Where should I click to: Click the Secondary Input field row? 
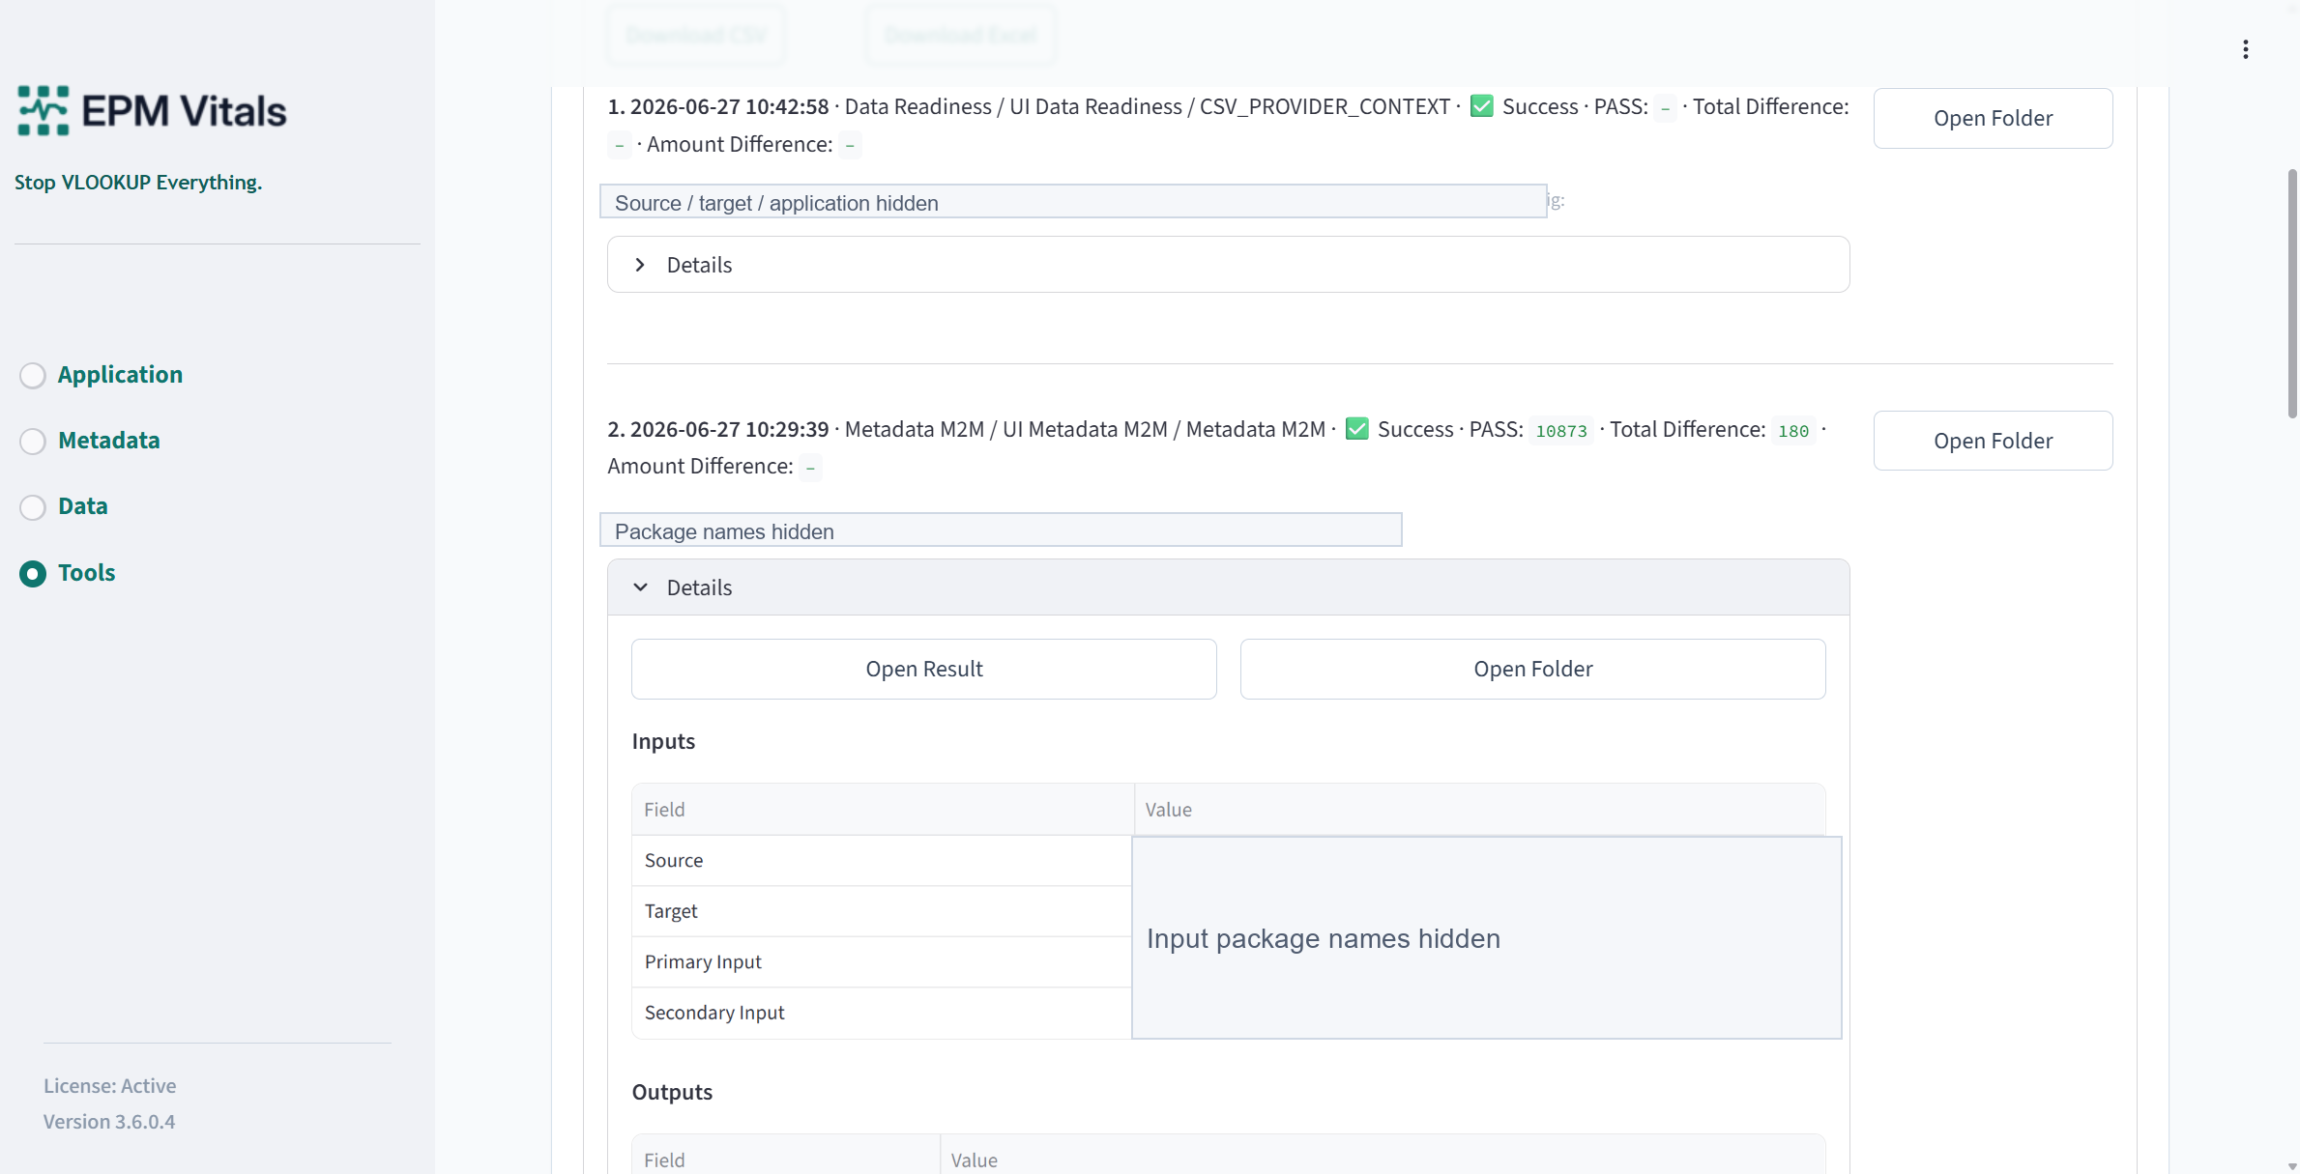pos(881,1013)
